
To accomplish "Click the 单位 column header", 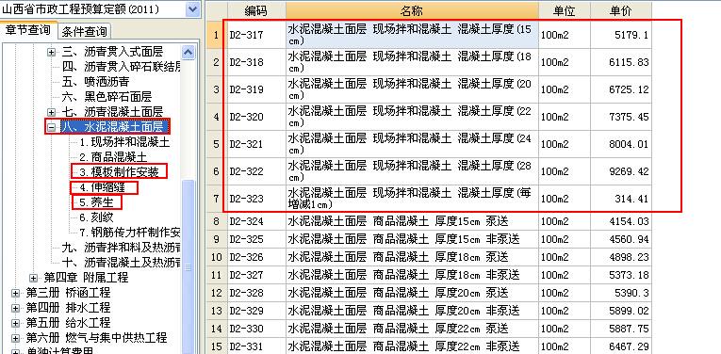I will (565, 11).
